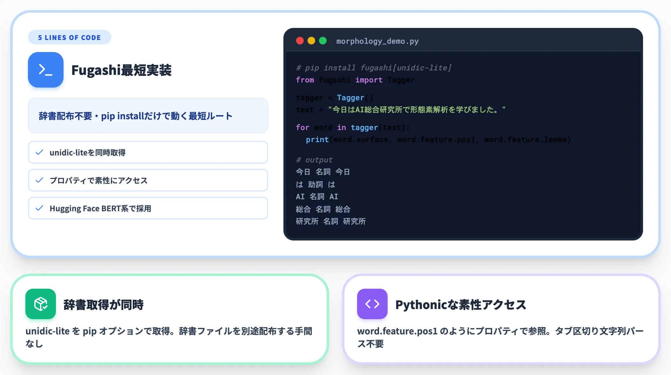This screenshot has width=671, height=375.
Task: Click the 研究所 名詞 研究所 output row
Action: [x=331, y=221]
